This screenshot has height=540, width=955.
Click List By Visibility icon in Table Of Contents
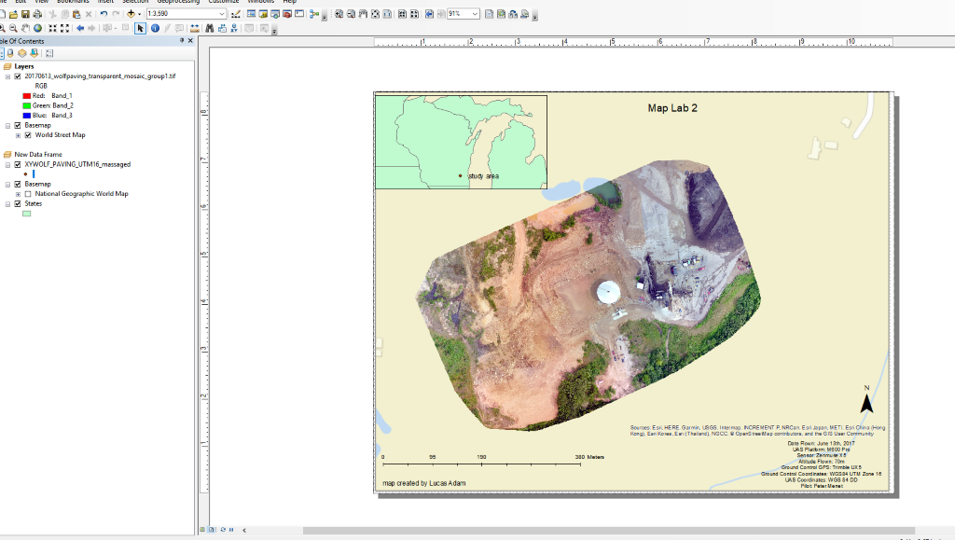22,53
